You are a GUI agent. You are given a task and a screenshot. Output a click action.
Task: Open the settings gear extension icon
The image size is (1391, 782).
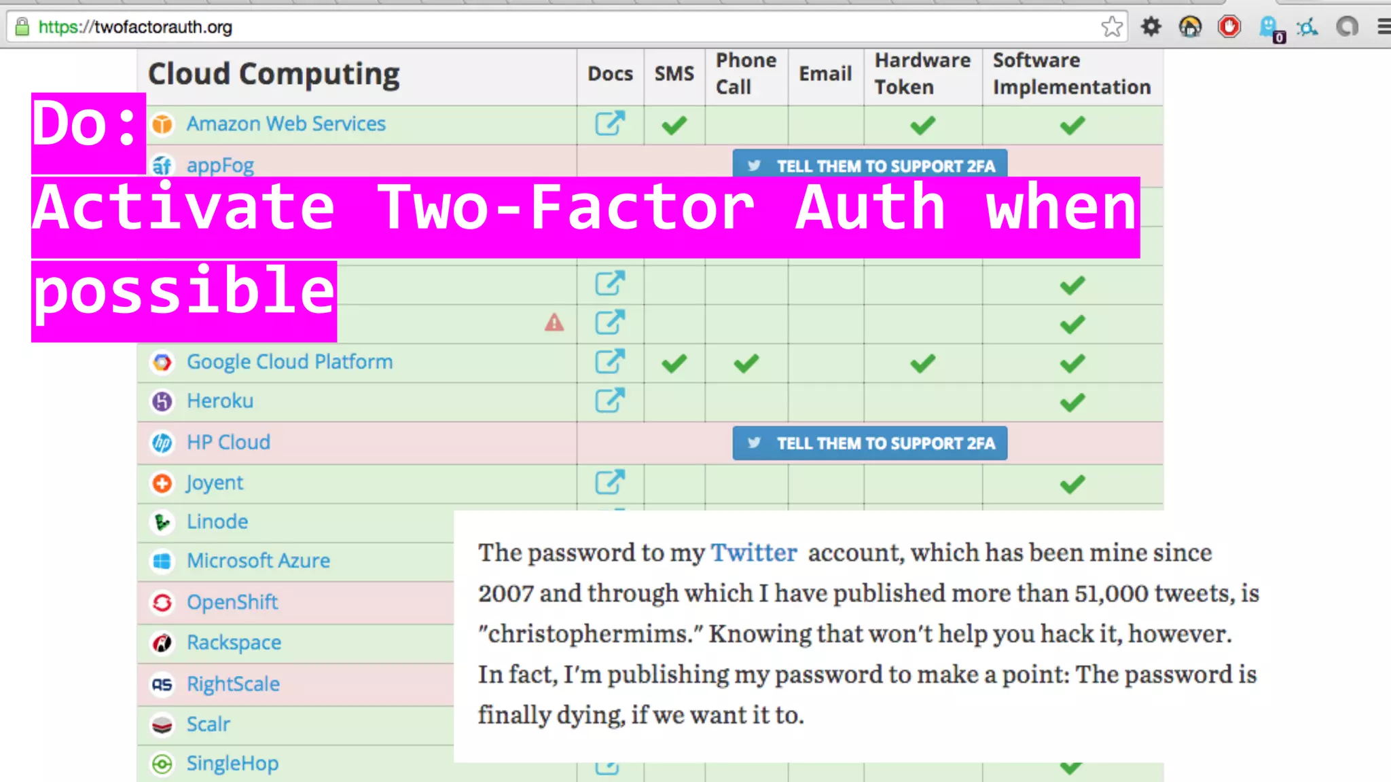click(1151, 26)
